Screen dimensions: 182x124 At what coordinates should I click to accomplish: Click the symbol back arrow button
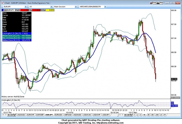9,115
